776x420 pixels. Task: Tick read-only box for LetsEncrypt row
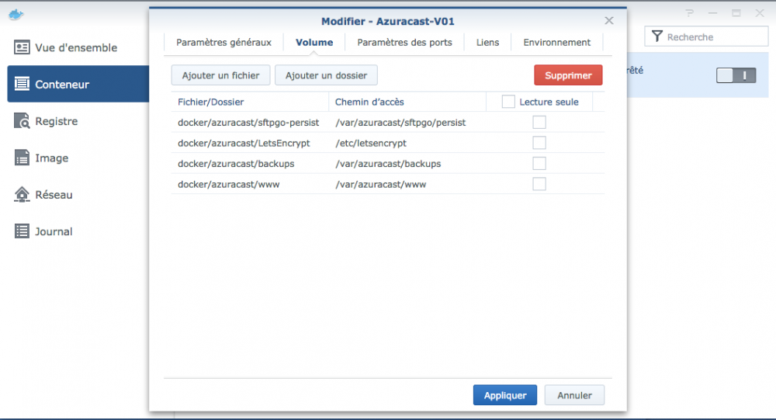(539, 143)
